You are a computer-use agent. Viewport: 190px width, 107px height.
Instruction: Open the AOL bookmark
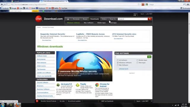click(x=26, y=8)
